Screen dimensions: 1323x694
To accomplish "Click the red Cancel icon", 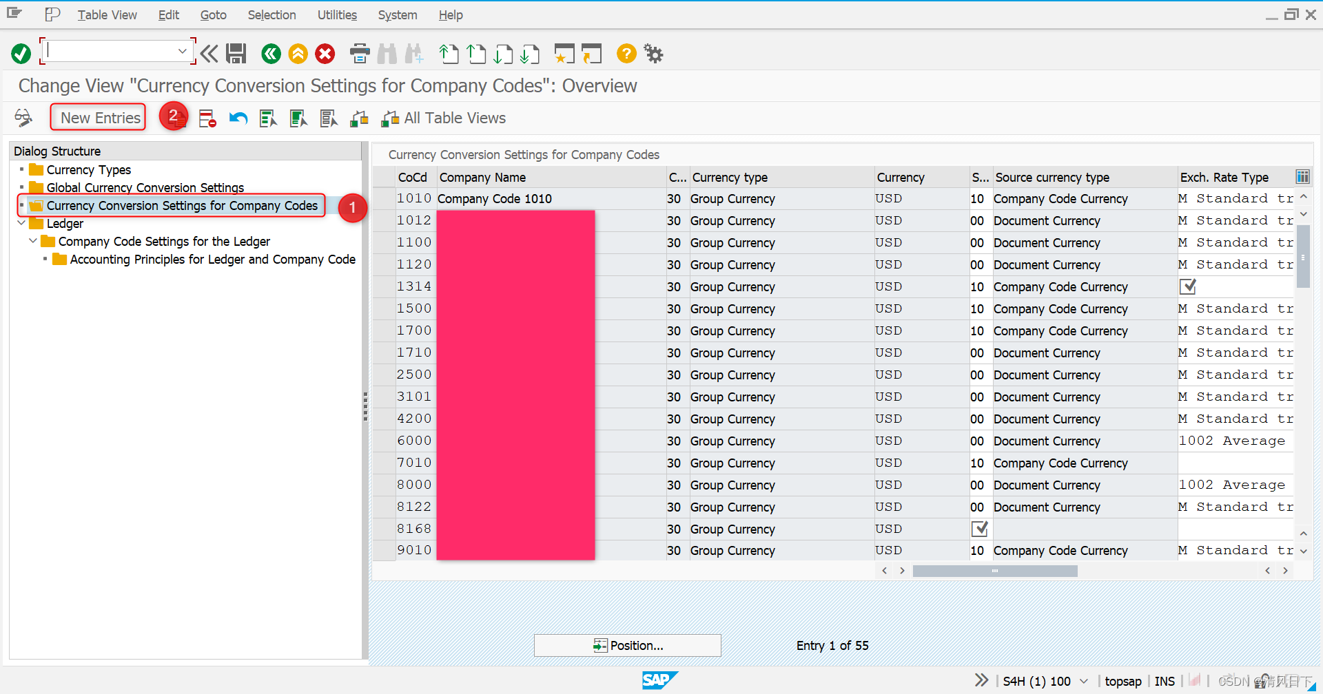I will pyautogui.click(x=325, y=54).
